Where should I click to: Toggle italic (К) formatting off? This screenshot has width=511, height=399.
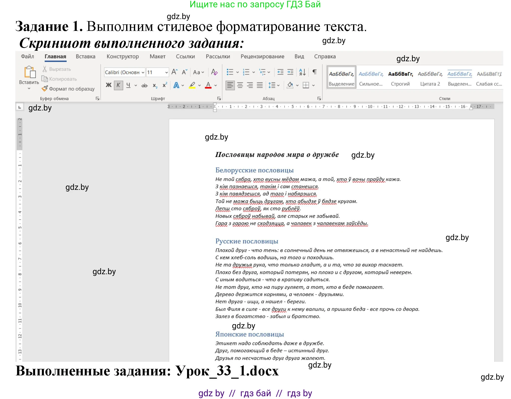[x=118, y=85]
